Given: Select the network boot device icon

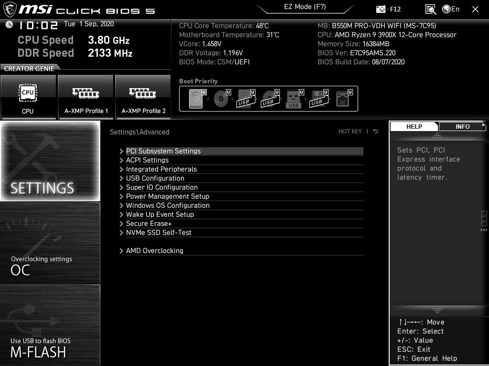Looking at the screenshot, I should [x=344, y=99].
